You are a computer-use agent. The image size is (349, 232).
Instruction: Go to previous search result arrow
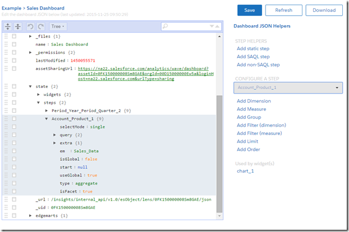tap(217, 26)
